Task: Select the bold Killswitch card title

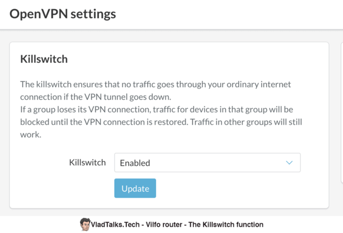Action: (44, 59)
